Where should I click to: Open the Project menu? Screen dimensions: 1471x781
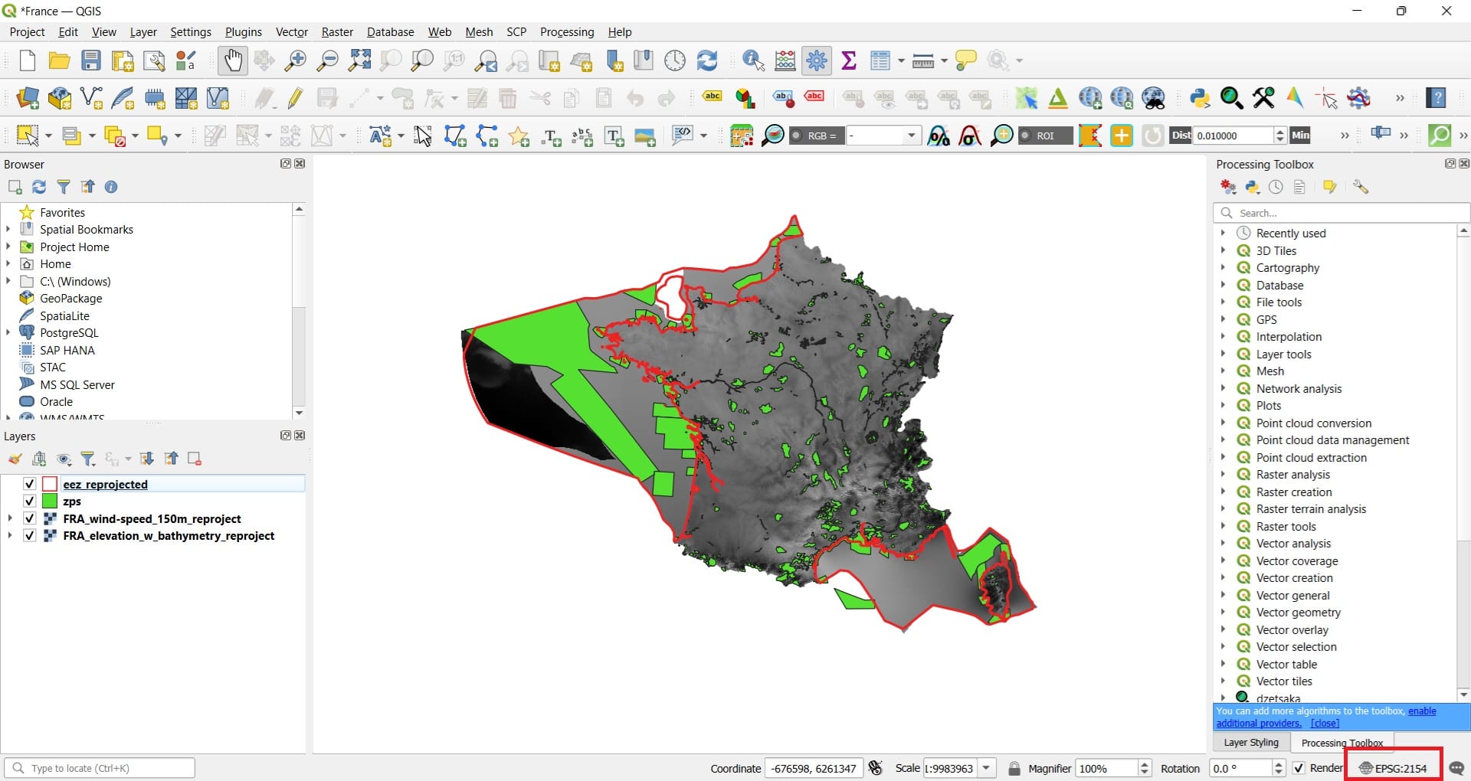point(27,31)
